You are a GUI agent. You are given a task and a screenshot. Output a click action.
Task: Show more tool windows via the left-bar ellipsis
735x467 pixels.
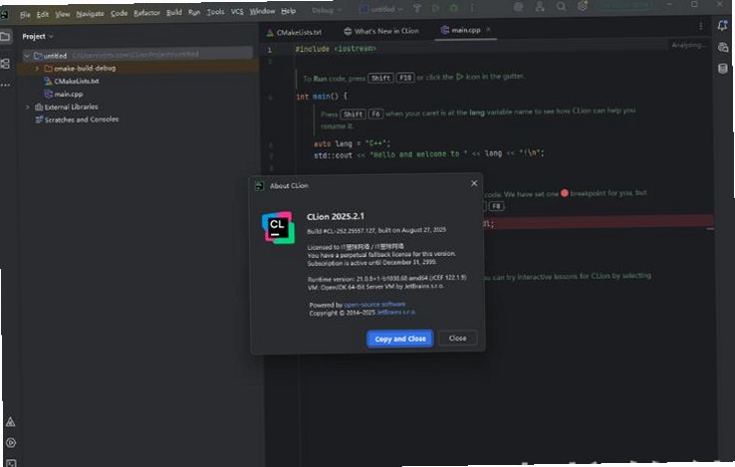(5, 85)
